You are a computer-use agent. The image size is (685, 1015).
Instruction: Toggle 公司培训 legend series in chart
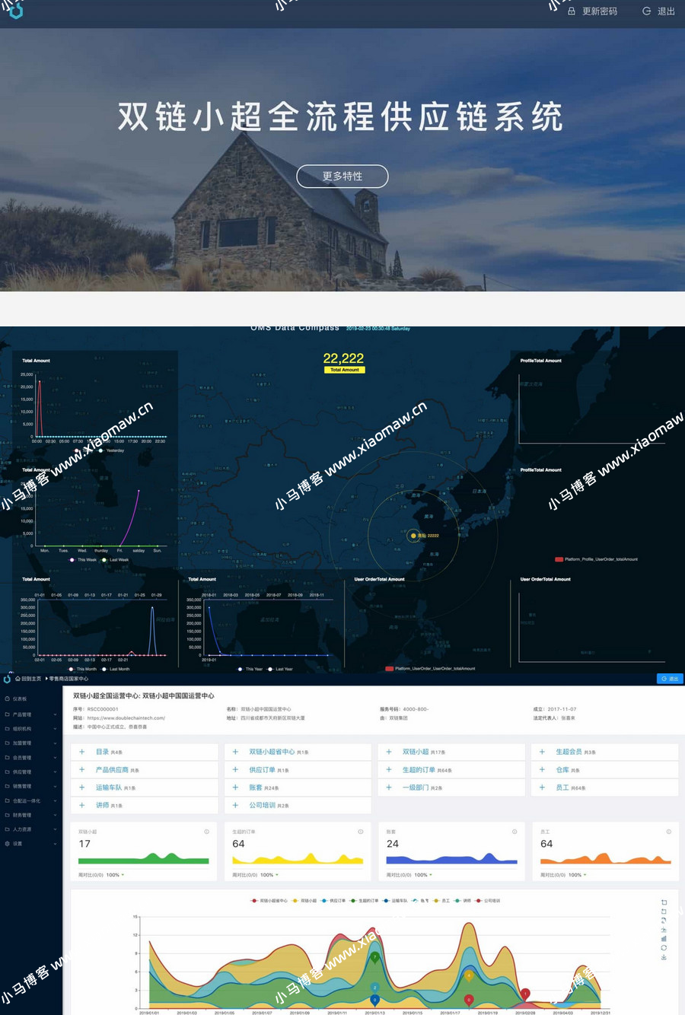point(487,901)
